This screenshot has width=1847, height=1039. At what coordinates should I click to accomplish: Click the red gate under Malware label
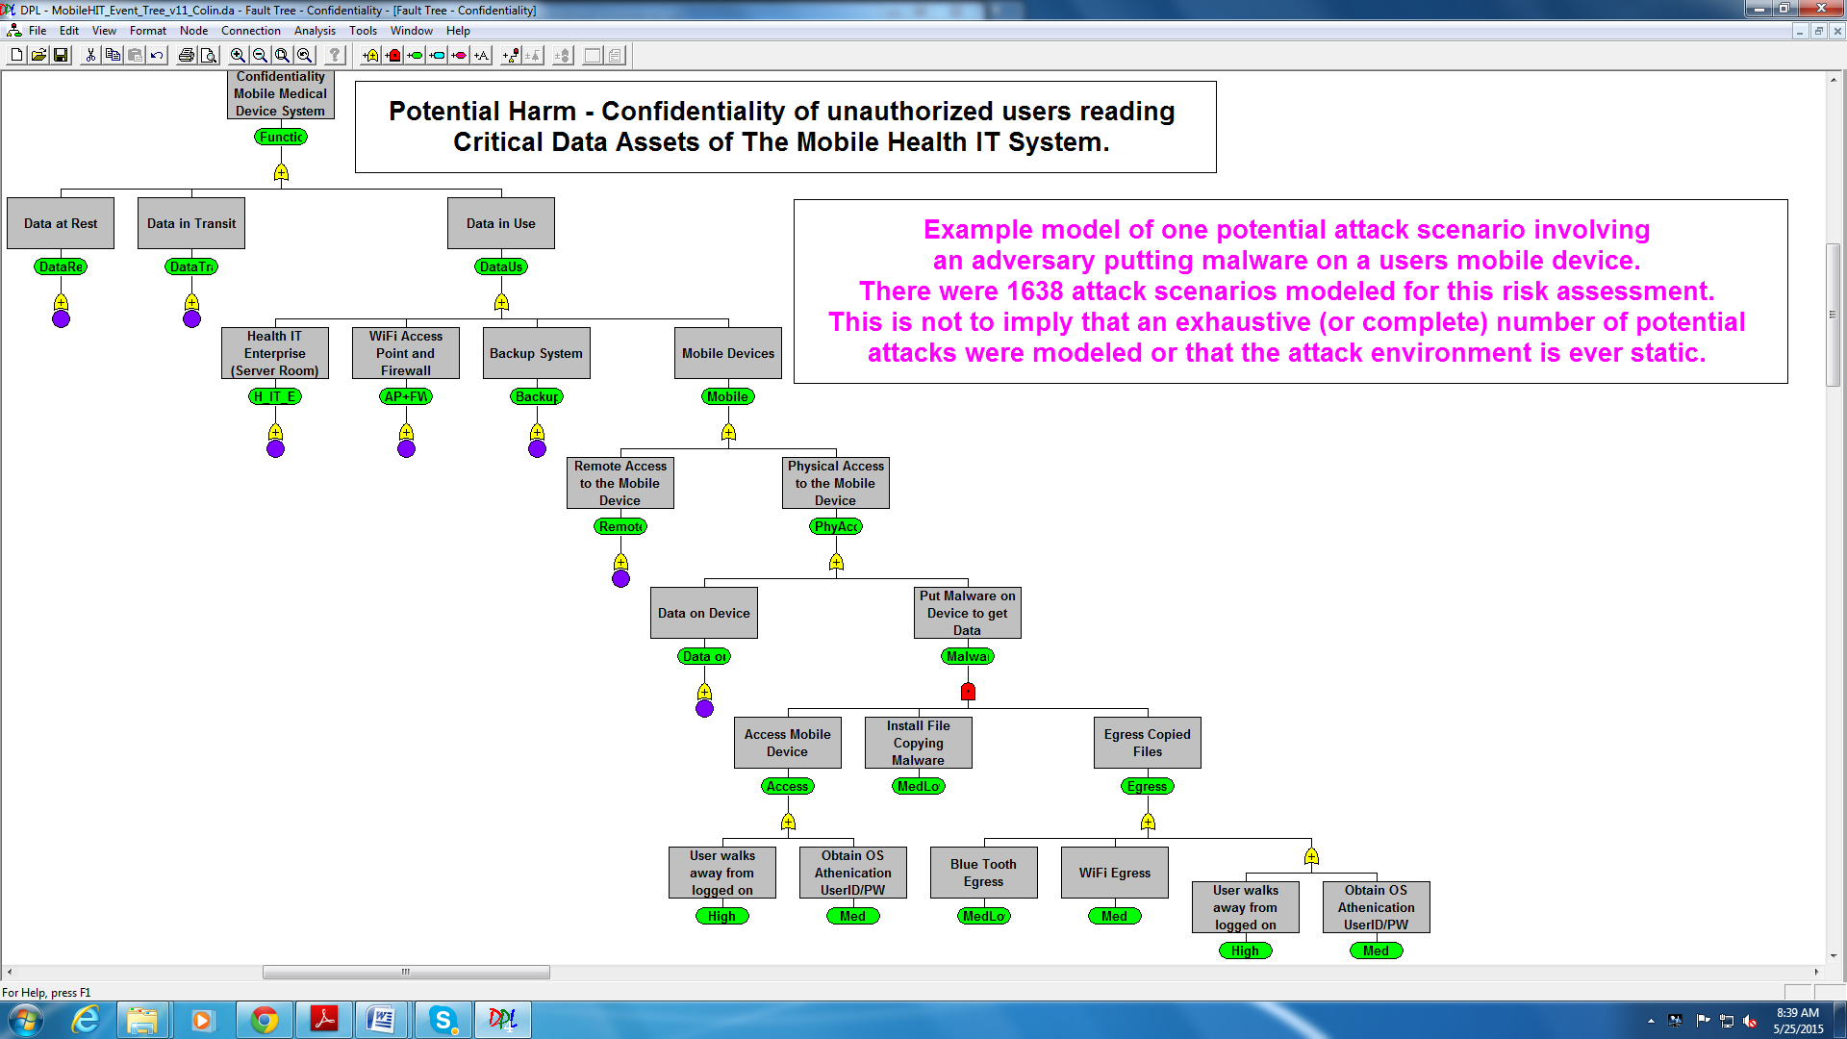tap(968, 692)
